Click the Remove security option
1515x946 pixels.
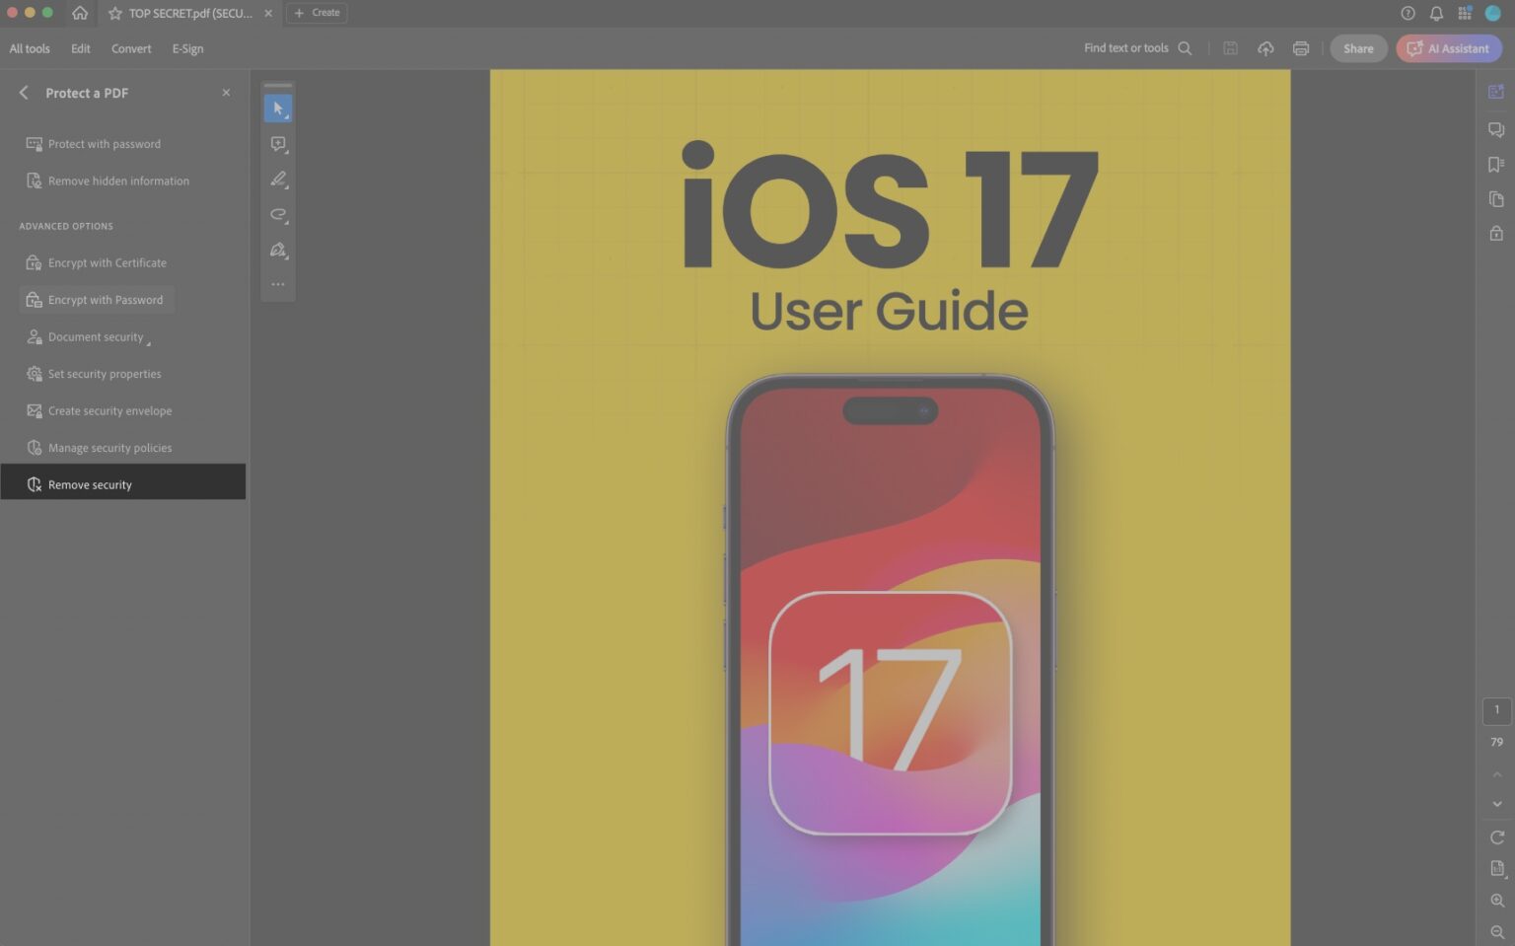coord(90,483)
